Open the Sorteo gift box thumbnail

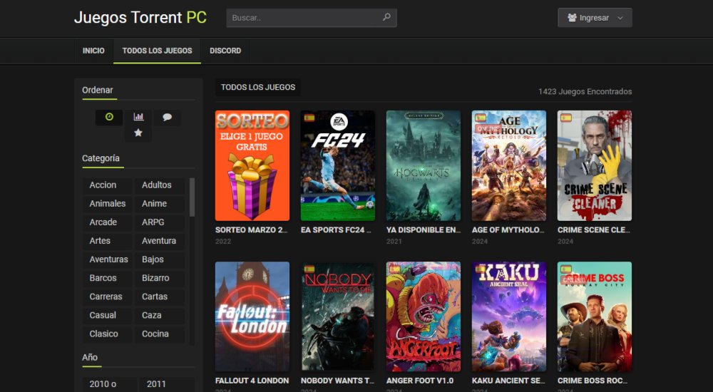[252, 165]
